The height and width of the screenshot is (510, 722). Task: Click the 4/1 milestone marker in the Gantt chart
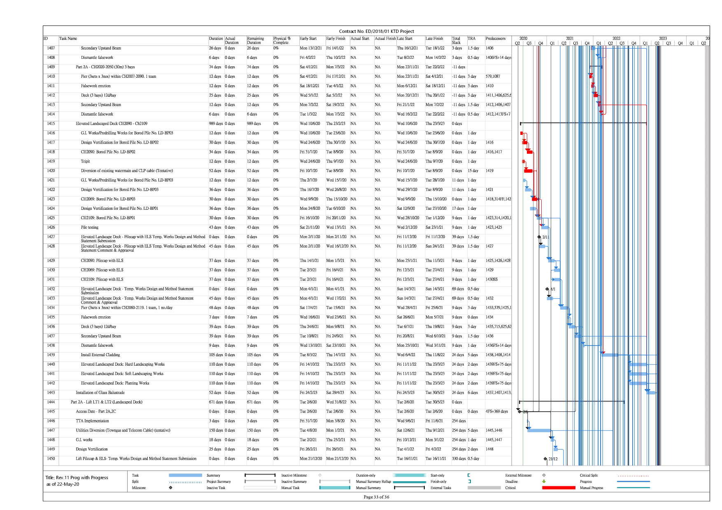click(x=547, y=289)
